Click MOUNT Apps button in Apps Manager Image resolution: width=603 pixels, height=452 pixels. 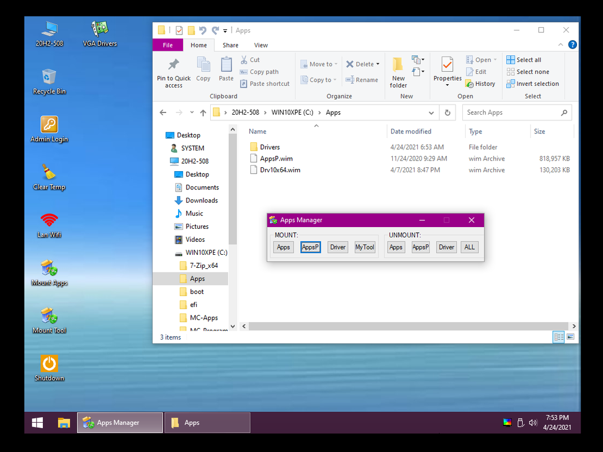click(284, 247)
